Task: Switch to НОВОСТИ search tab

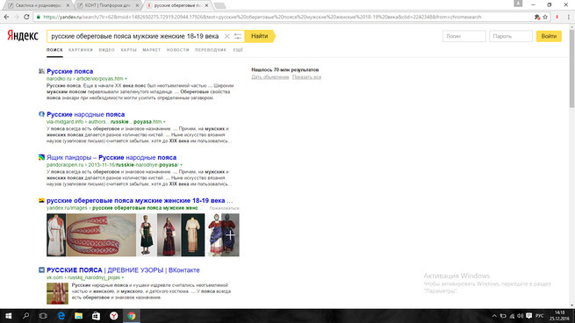Action: point(178,50)
